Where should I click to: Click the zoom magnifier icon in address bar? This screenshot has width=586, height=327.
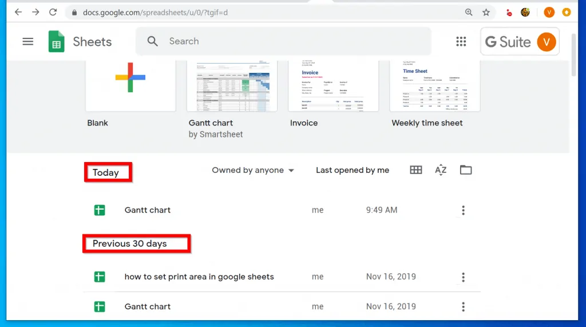click(x=469, y=13)
